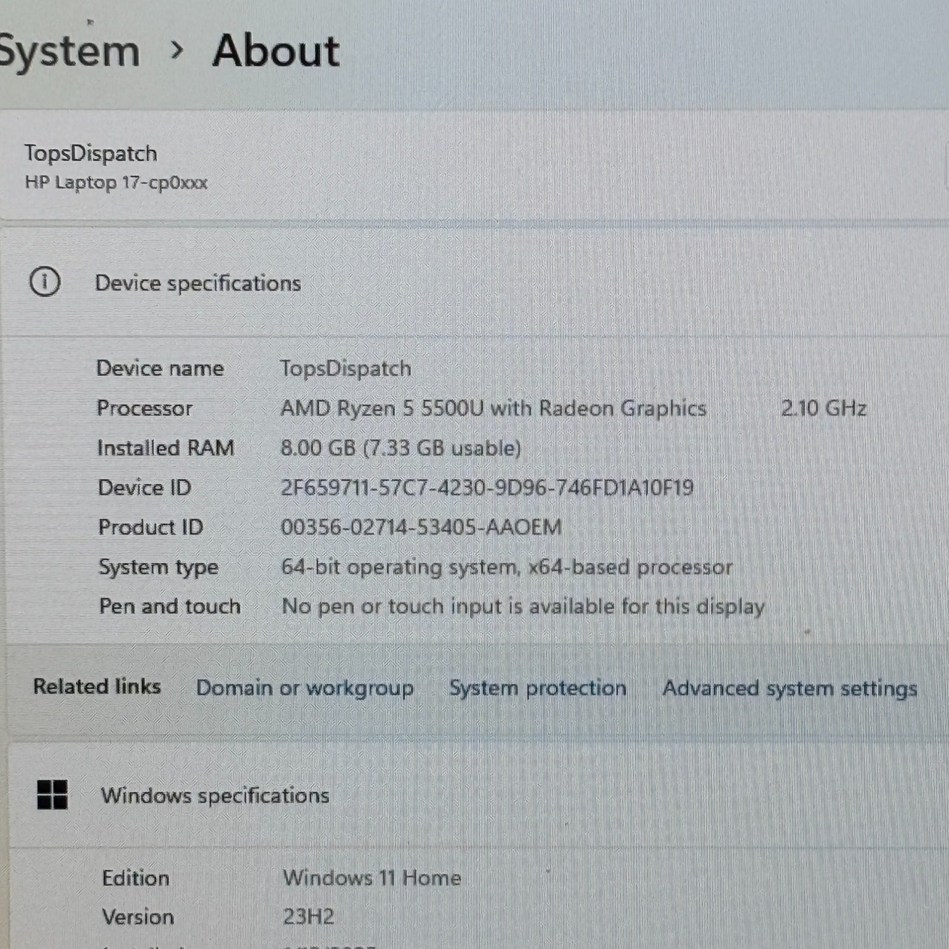This screenshot has width=949, height=949.
Task: Click the breadcrumb chevron arrow
Action: pyautogui.click(x=177, y=50)
